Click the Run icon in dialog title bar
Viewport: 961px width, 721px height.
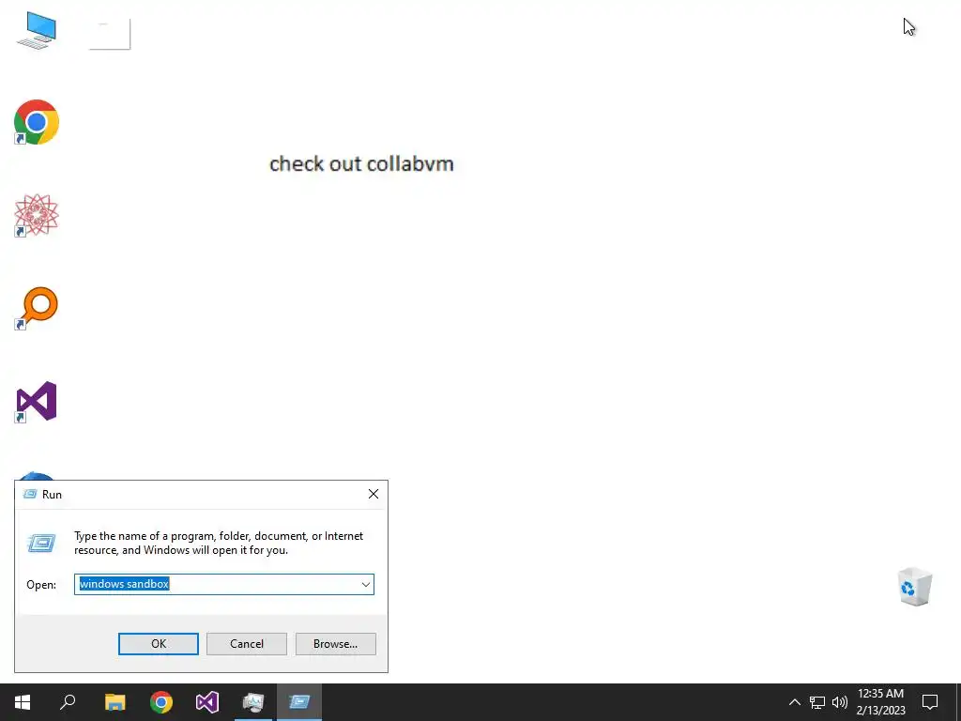point(30,494)
